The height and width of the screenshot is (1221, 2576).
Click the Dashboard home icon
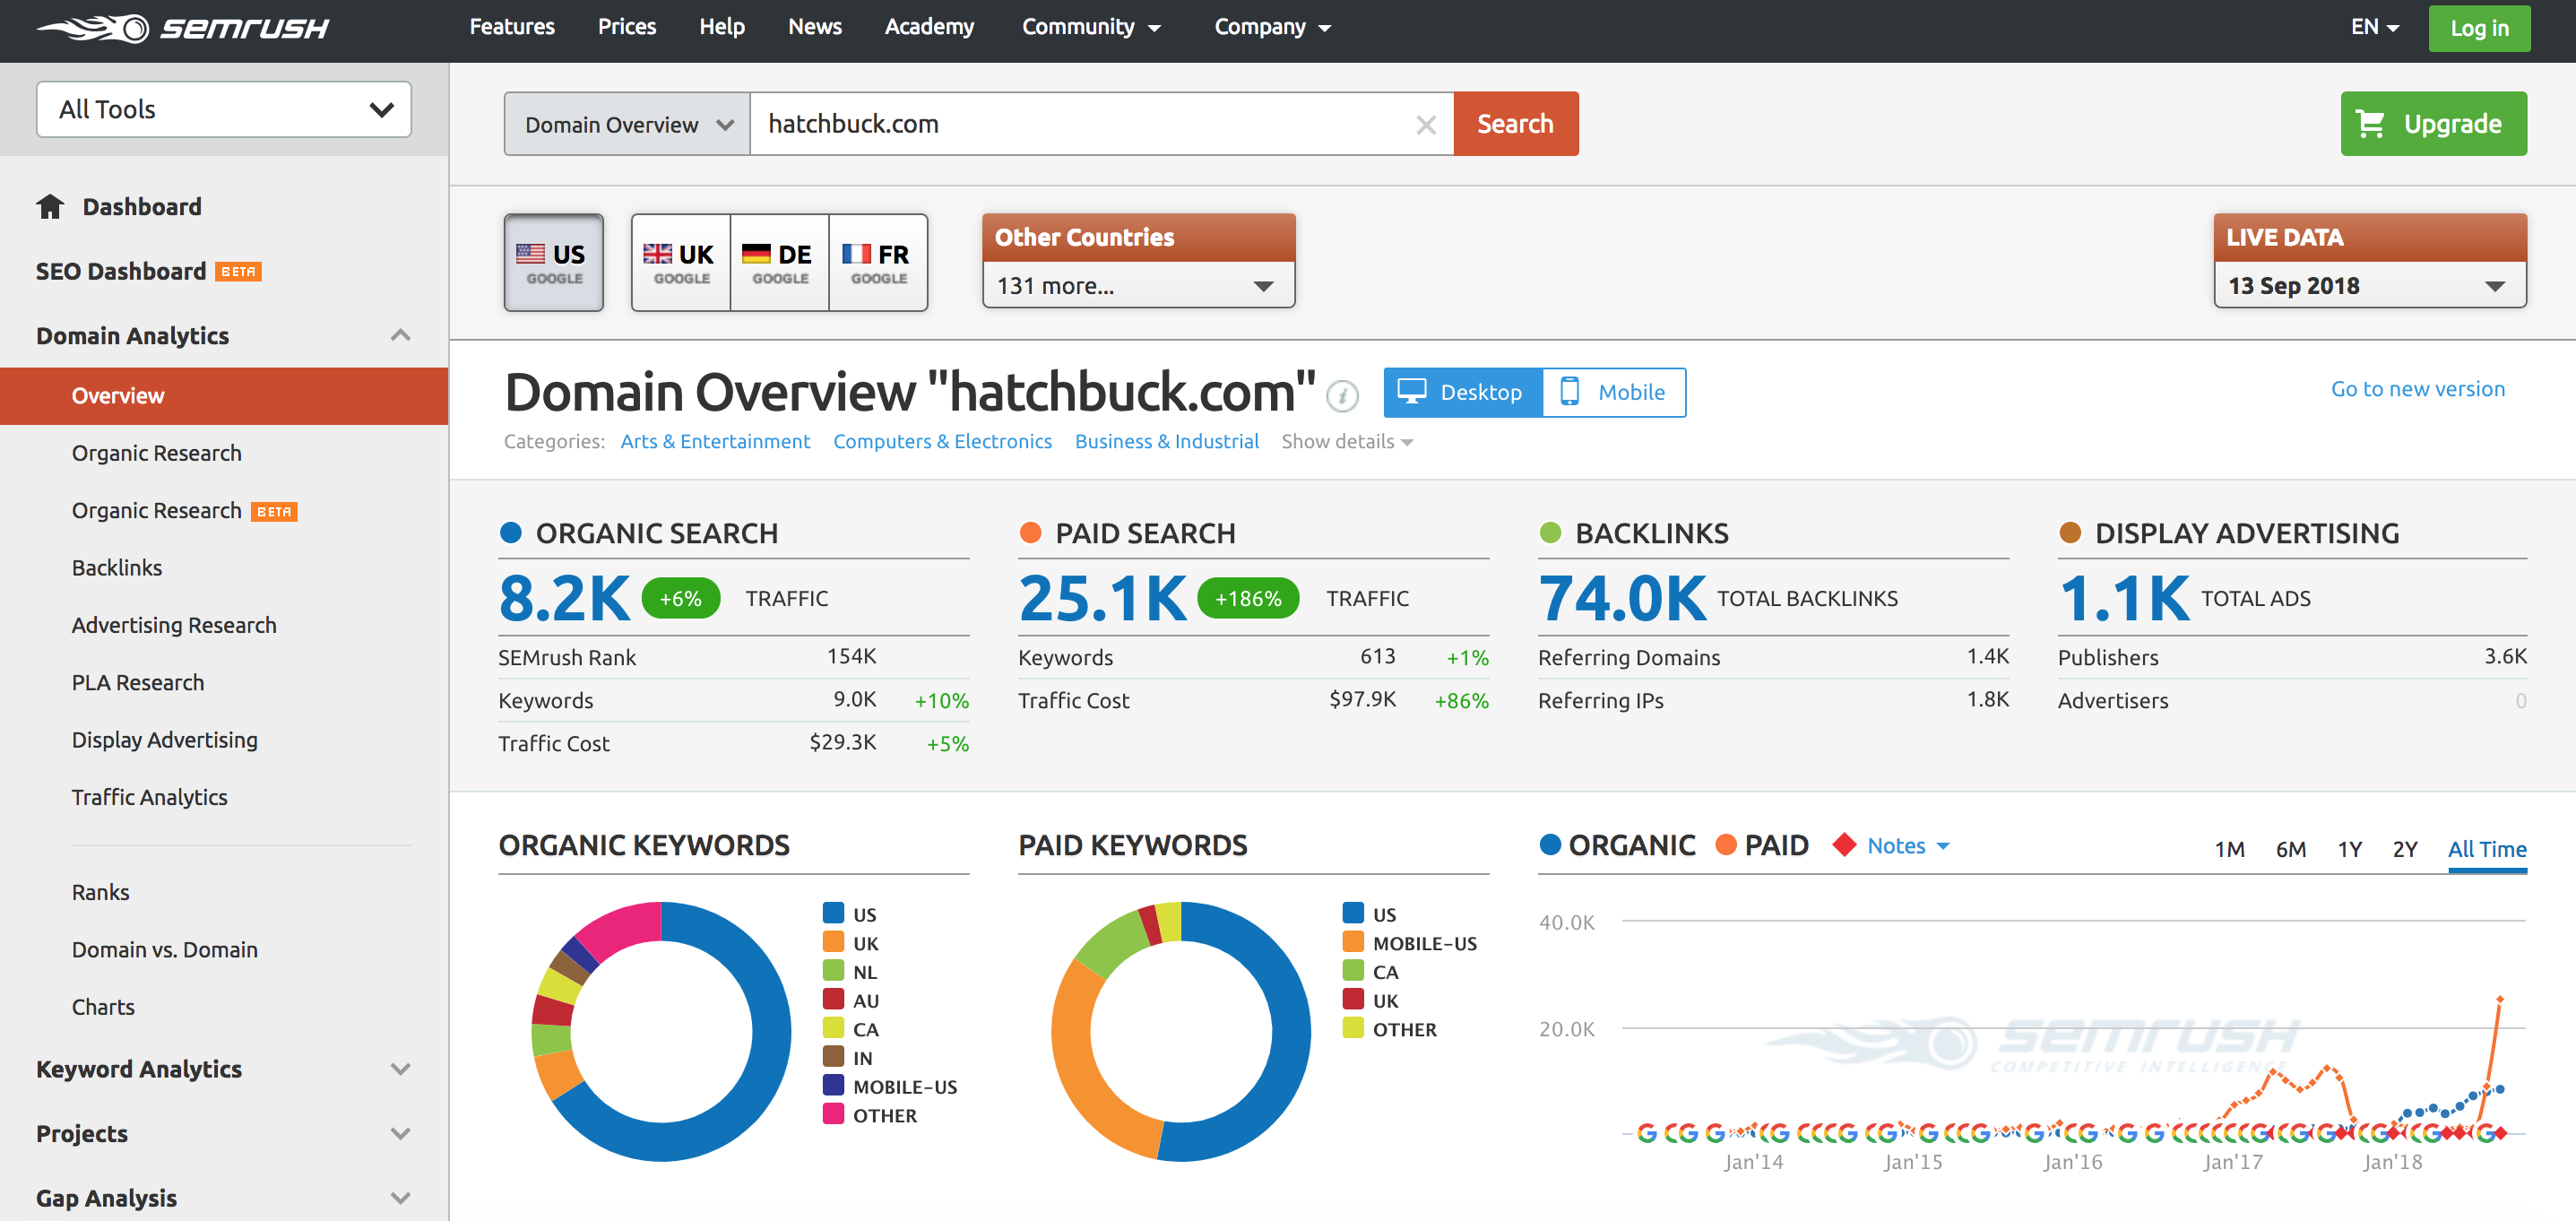click(x=50, y=207)
